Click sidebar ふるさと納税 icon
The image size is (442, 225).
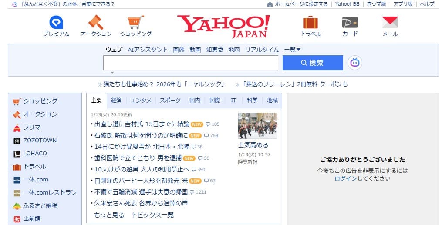[x=17, y=206]
